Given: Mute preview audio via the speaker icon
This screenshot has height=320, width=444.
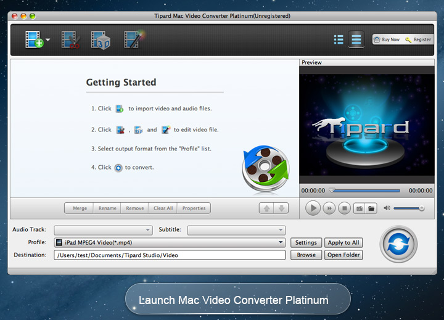Looking at the screenshot, I should pos(387,208).
